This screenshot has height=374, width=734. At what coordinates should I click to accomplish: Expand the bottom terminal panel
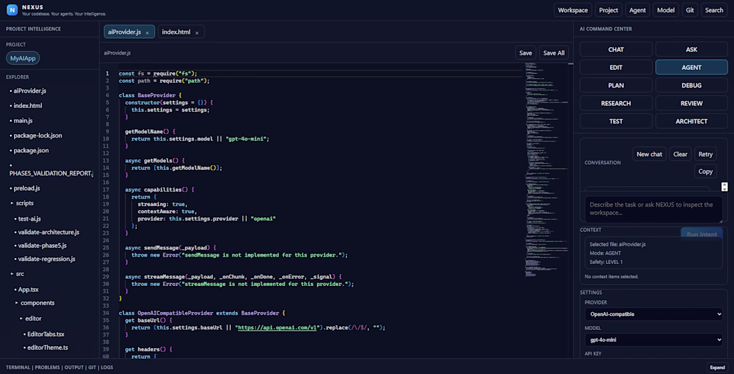(717, 367)
